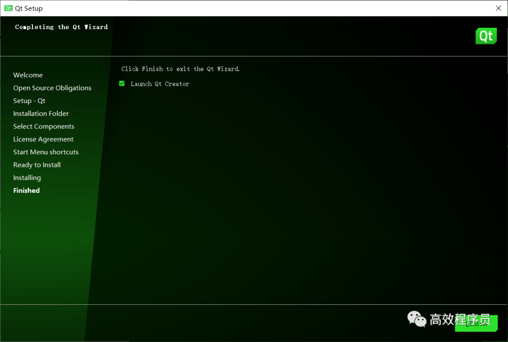The height and width of the screenshot is (342, 508).
Task: Select the License Agreement step
Action: click(x=43, y=139)
